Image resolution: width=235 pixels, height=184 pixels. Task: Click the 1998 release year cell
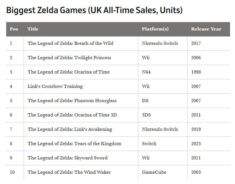pos(196,72)
